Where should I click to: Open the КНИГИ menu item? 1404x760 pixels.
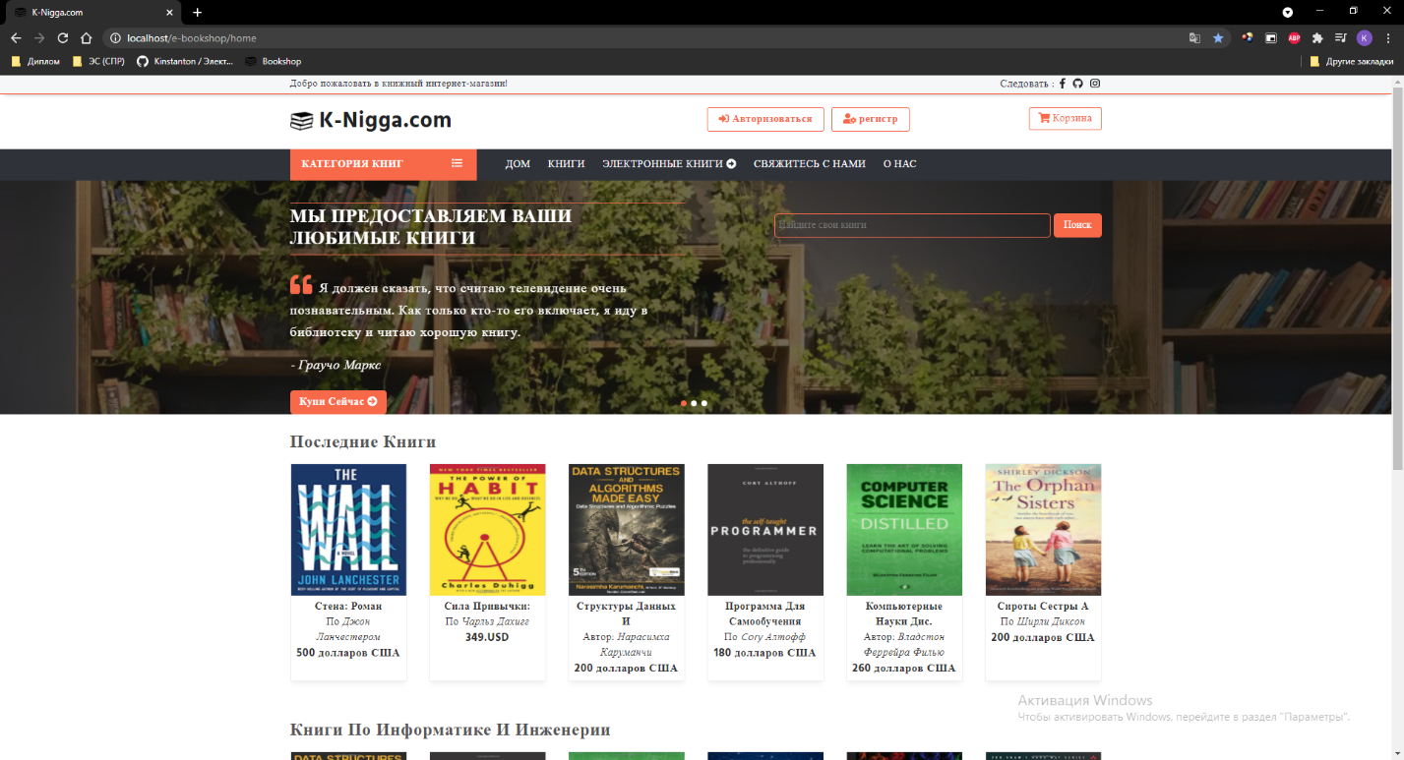(x=567, y=164)
